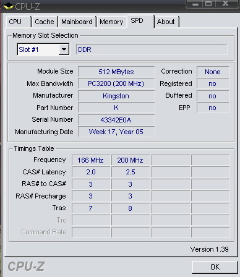Switch to the Memory tab

[111, 22]
